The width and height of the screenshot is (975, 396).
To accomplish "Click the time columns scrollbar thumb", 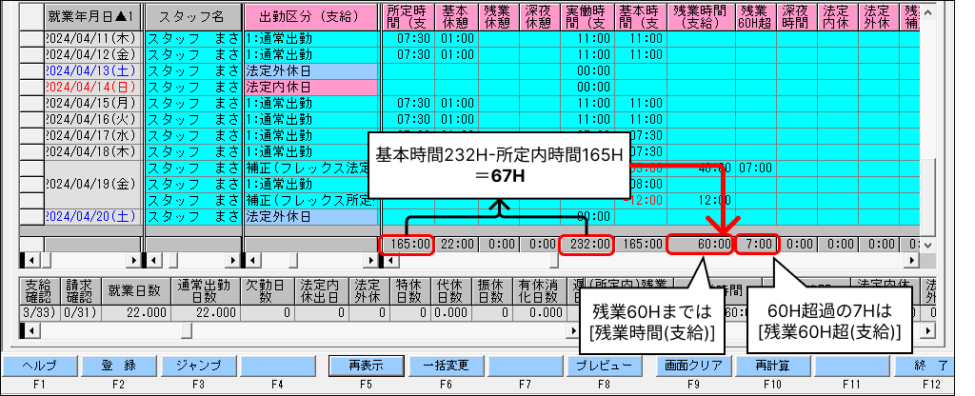I will (554, 259).
